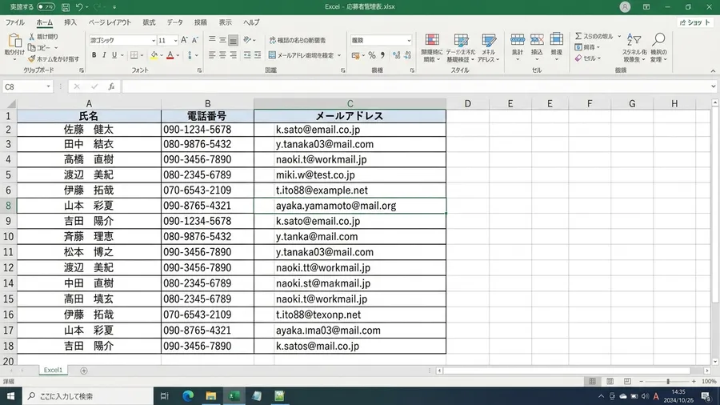Click the Paste clipboard icon

[14, 42]
